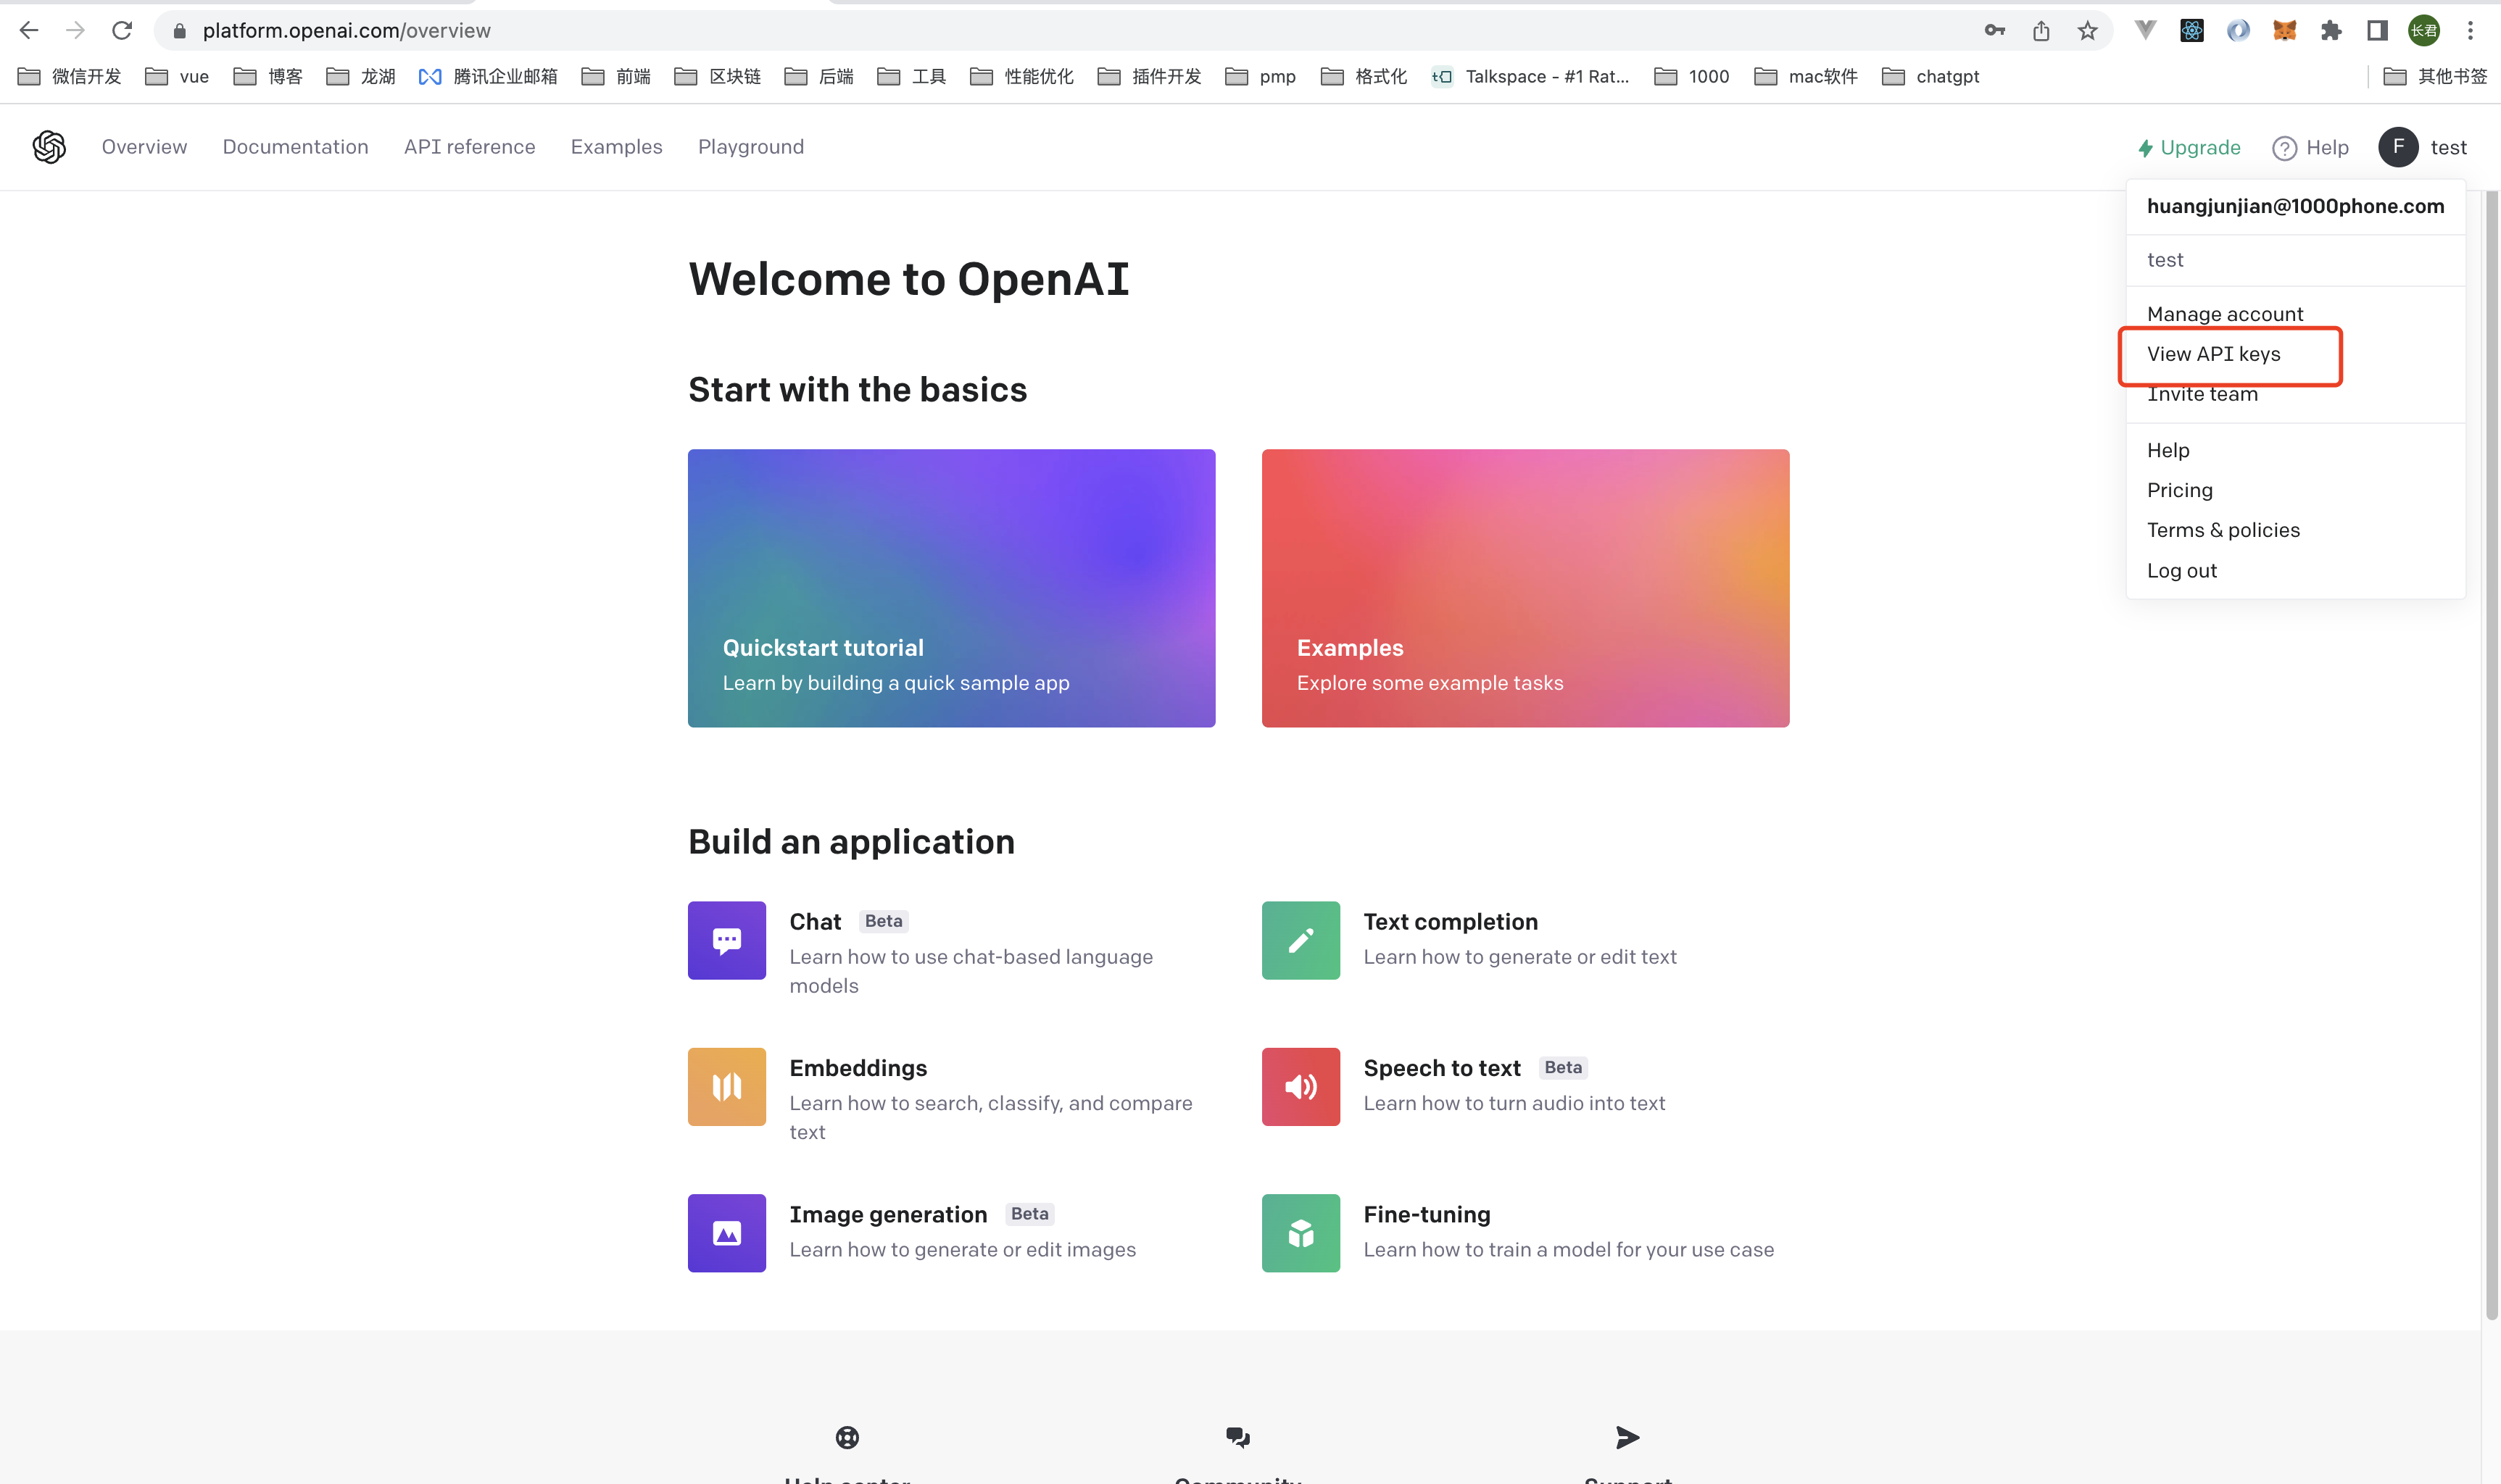Choose Log out from user menu

[x=2181, y=570]
